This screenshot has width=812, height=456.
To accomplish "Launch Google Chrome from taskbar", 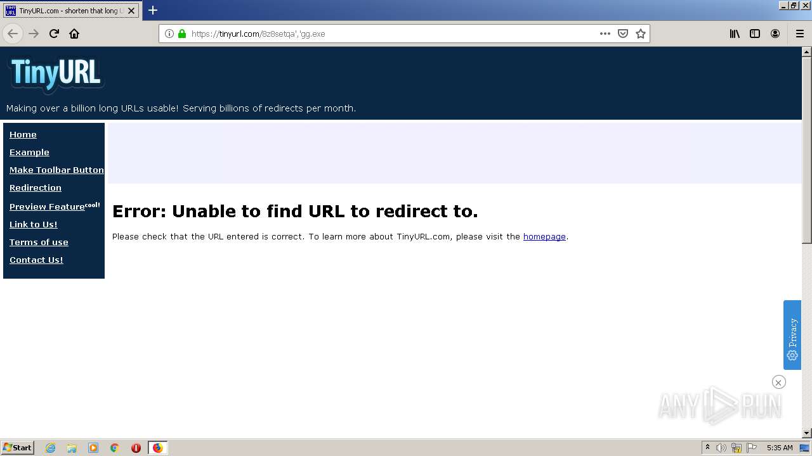I will point(114,448).
